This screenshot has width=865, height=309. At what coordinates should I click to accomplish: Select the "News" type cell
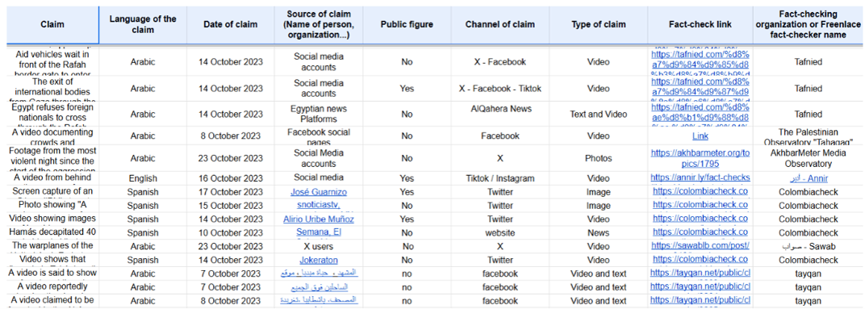[599, 232]
